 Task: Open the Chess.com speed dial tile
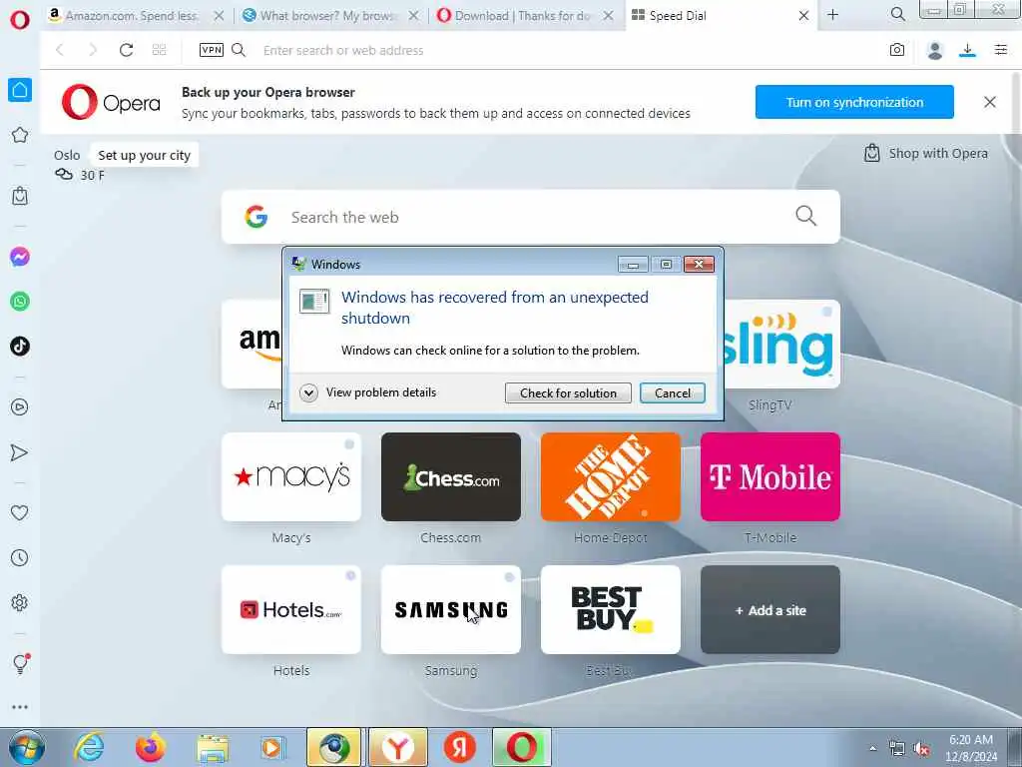tap(451, 476)
